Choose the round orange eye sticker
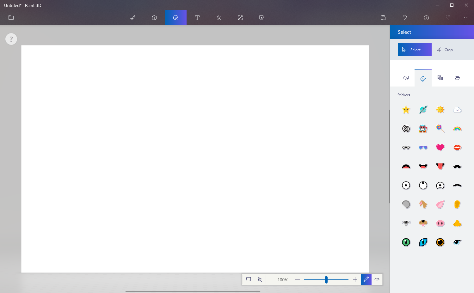Image resolution: width=474 pixels, height=293 pixels. [x=440, y=242]
